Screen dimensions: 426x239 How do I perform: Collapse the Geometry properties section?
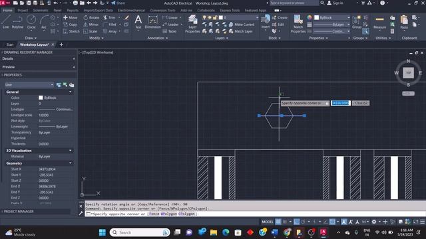tap(71, 163)
